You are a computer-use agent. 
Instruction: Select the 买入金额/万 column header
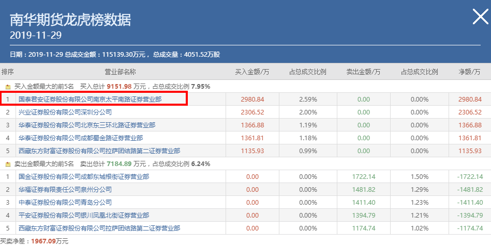pyautogui.click(x=252, y=72)
